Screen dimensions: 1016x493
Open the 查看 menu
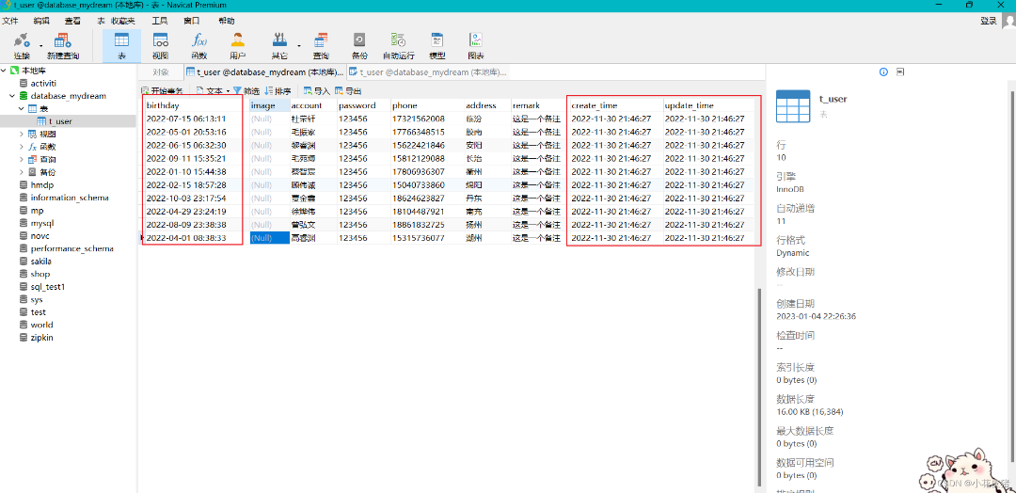(72, 21)
